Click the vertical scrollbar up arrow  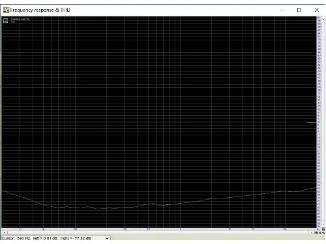(323, 19)
